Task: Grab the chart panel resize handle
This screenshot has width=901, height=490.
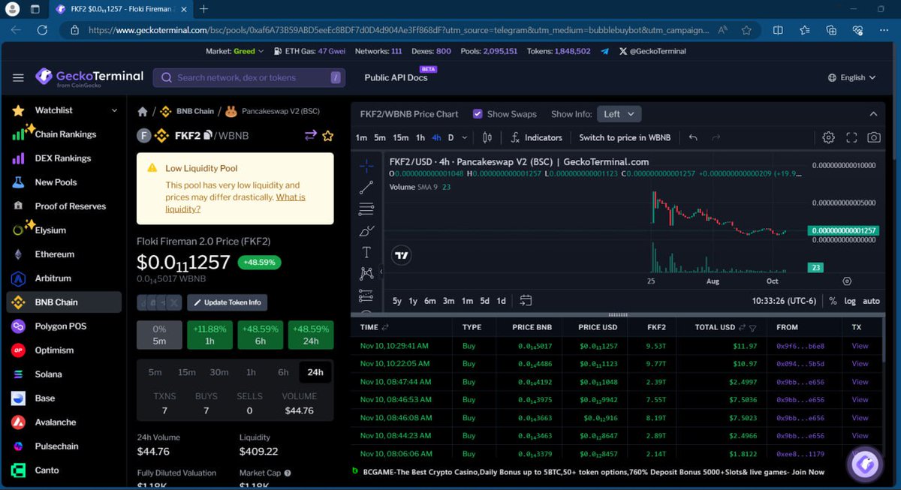Action: pos(617,314)
